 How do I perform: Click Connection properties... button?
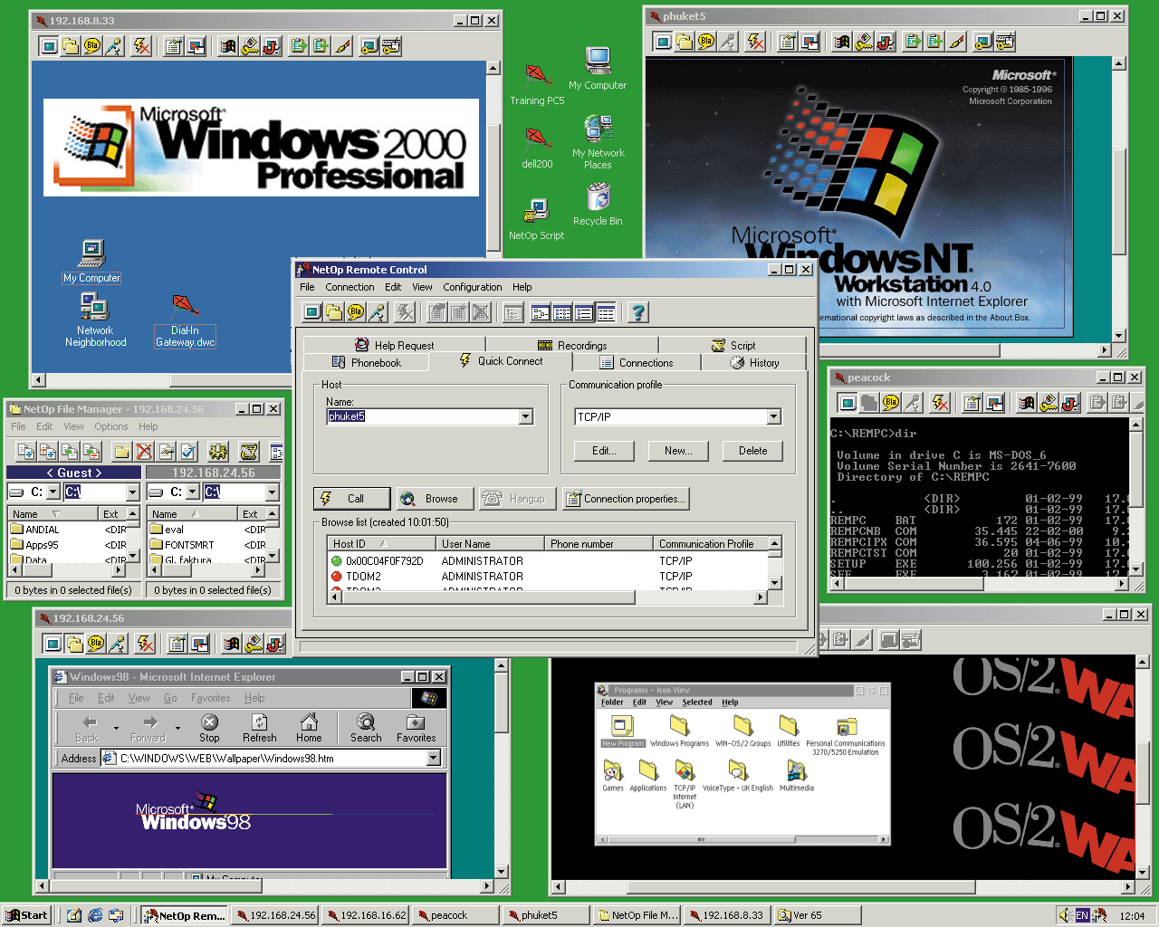[x=626, y=499]
